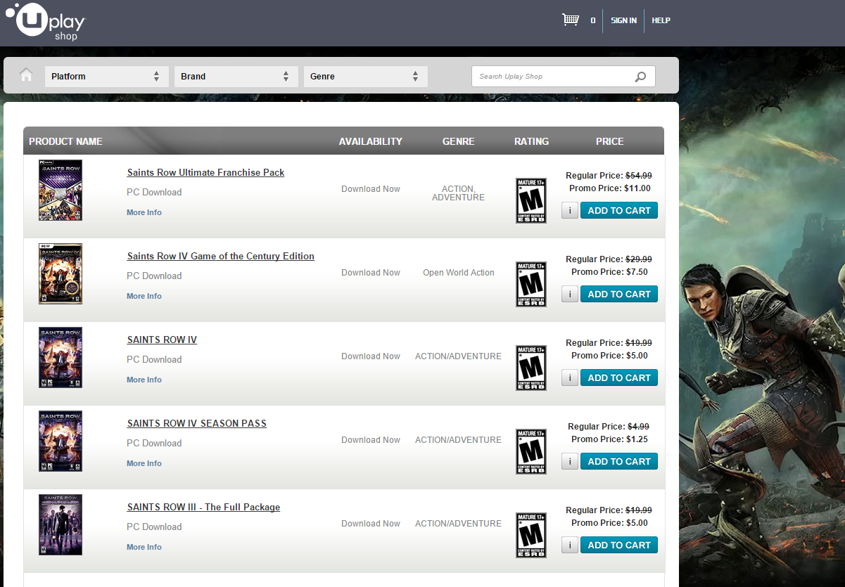Add SAINTS ROW IV to cart

click(619, 378)
